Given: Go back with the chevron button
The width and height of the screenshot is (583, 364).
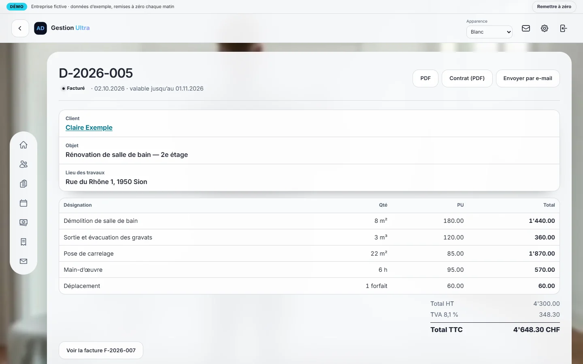Looking at the screenshot, I should [x=20, y=28].
